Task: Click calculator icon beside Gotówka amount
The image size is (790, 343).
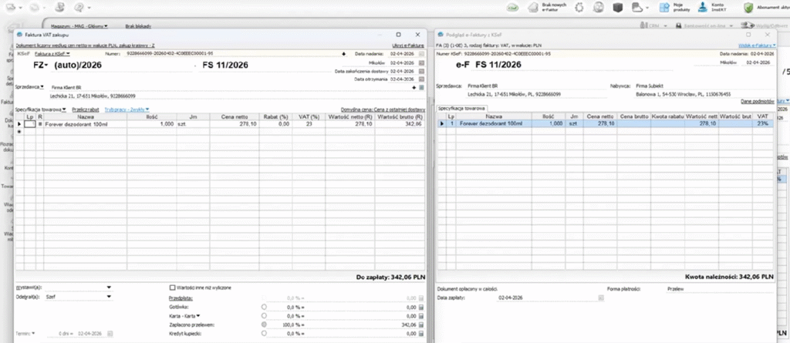Action: 421,307
